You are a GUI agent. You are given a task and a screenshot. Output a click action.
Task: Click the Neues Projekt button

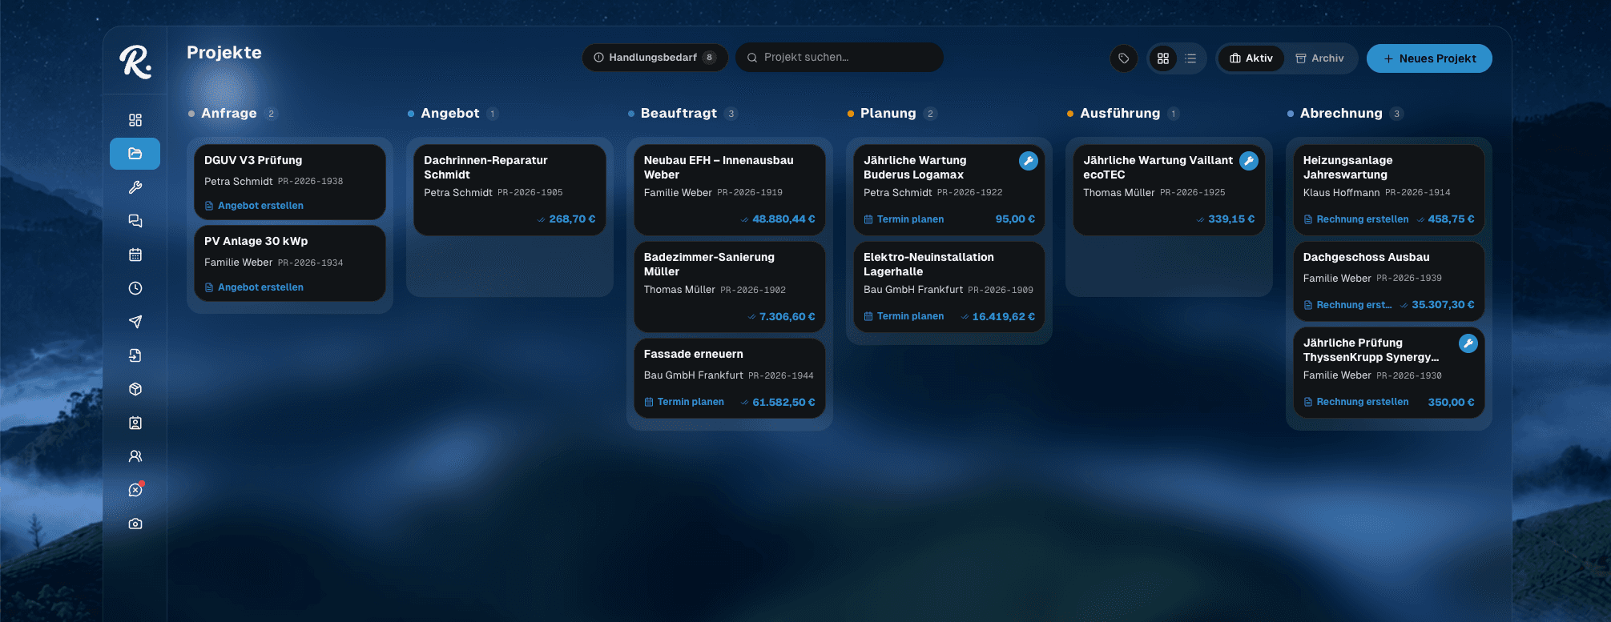coord(1429,58)
